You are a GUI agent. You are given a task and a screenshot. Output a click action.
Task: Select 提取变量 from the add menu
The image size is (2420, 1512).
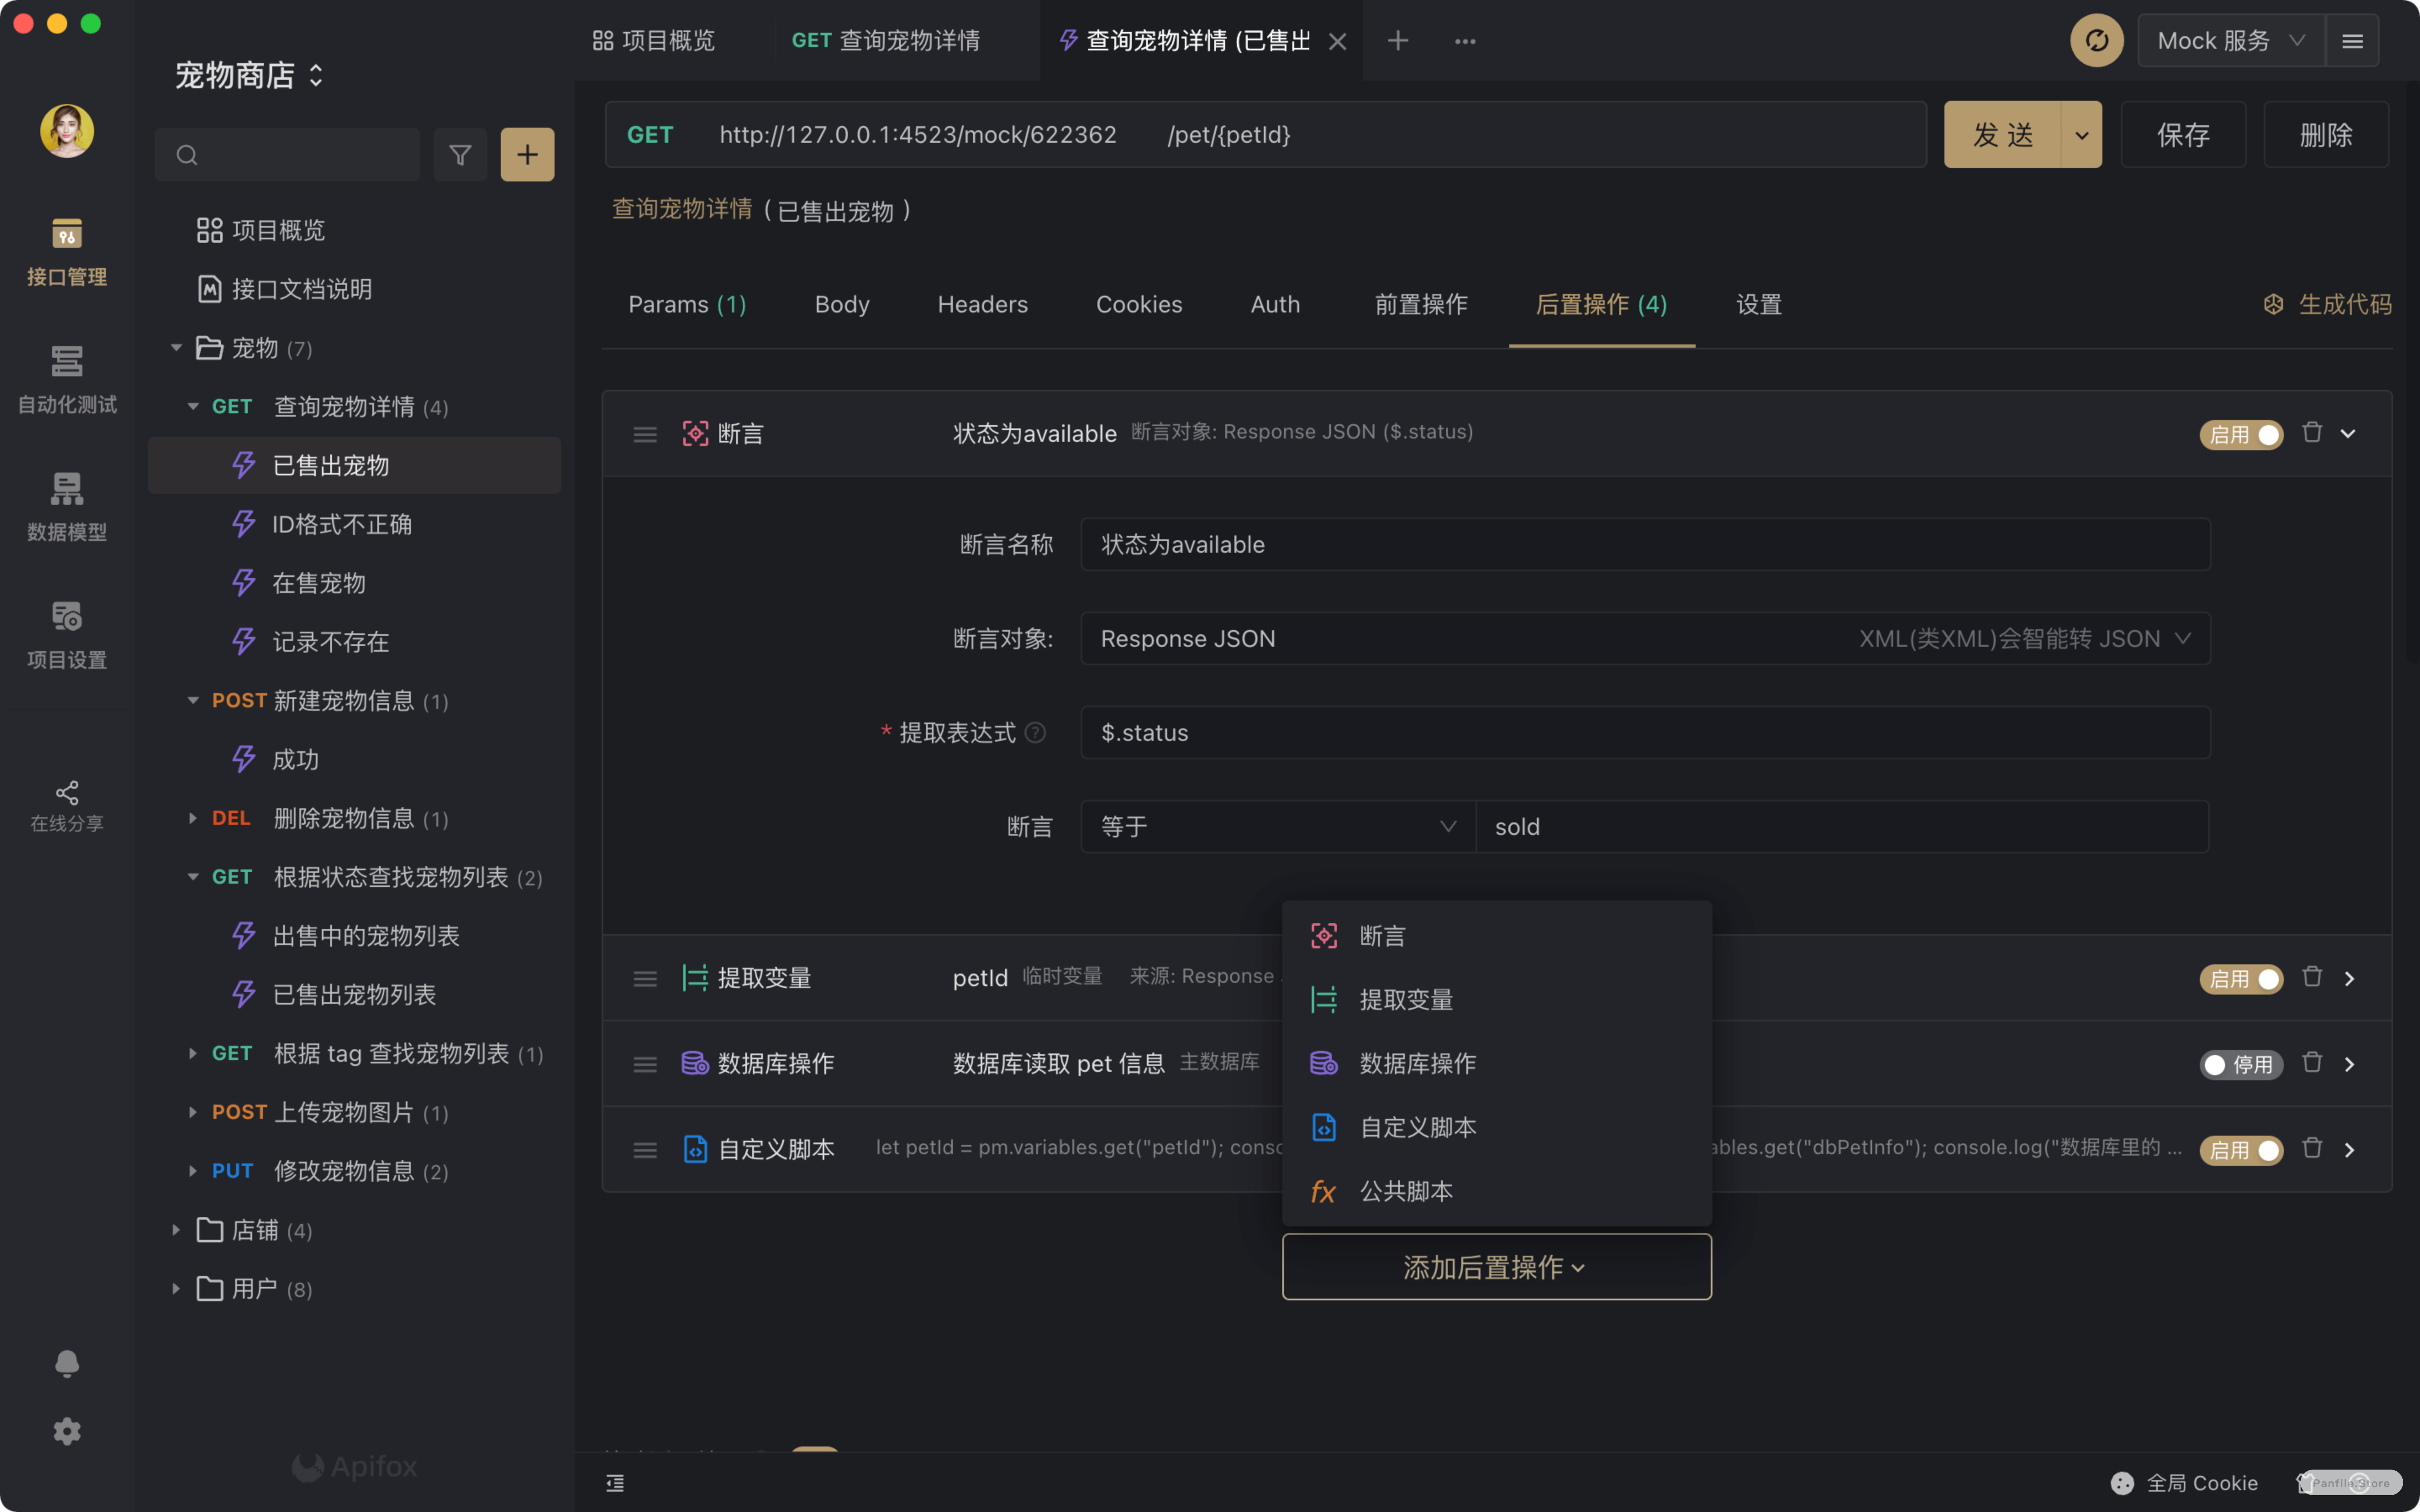click(x=1497, y=1000)
